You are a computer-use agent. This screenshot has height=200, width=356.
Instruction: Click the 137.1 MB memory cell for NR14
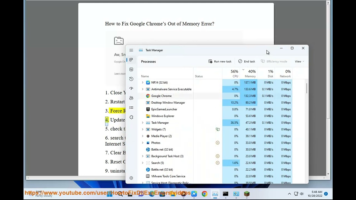click(x=248, y=82)
